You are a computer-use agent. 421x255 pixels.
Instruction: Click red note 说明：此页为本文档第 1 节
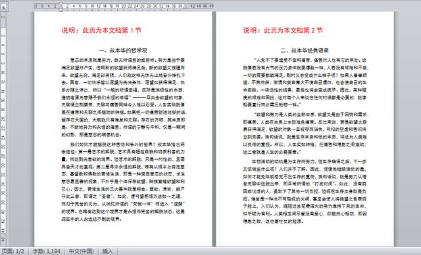(101, 30)
